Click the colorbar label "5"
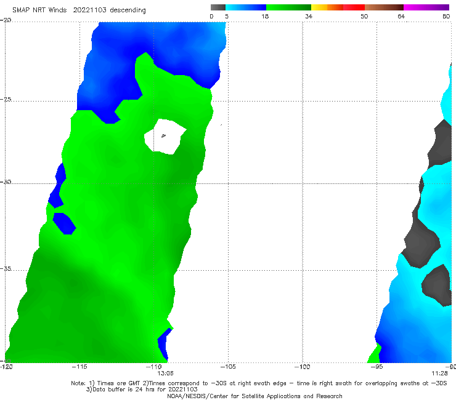This screenshot has width=456, height=400. point(227,16)
